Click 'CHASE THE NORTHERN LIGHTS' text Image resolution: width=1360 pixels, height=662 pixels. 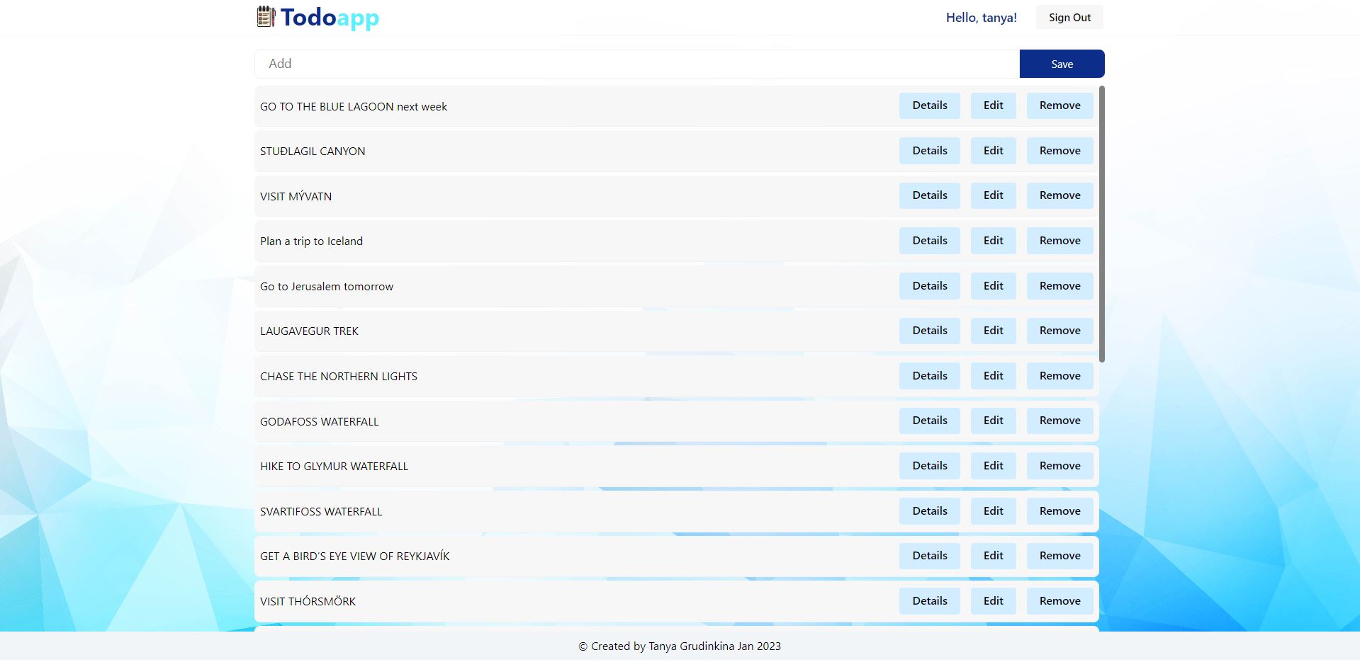(339, 377)
